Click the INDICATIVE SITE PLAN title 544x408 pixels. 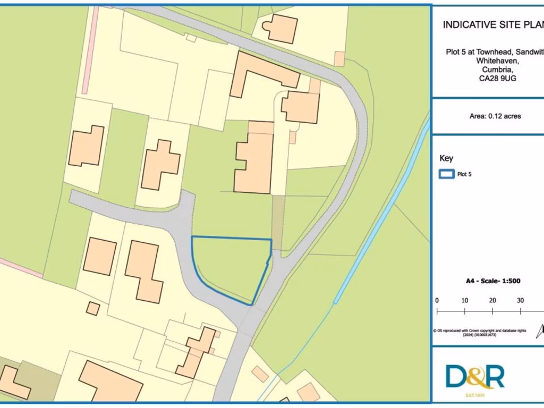point(492,24)
